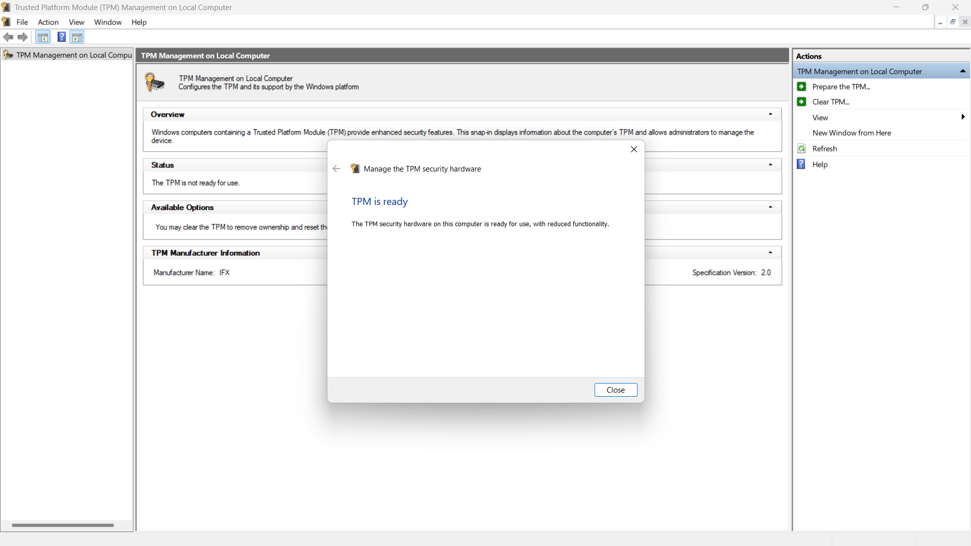
Task: Click 'Manage the TPM security hardware' dialog title
Action: [423, 169]
